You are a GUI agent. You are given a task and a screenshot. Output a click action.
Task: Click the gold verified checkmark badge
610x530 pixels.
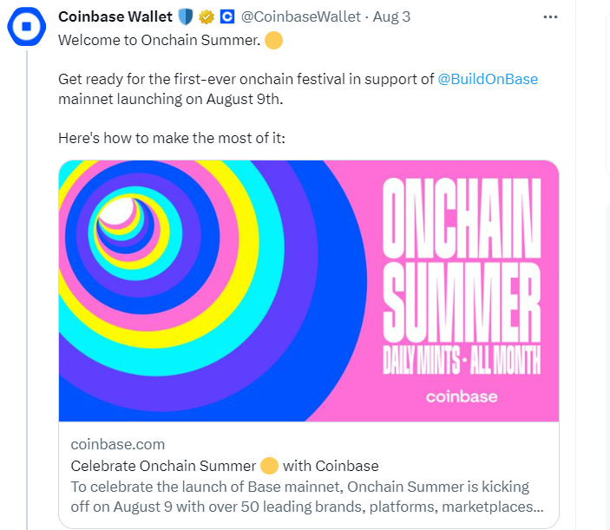click(207, 16)
